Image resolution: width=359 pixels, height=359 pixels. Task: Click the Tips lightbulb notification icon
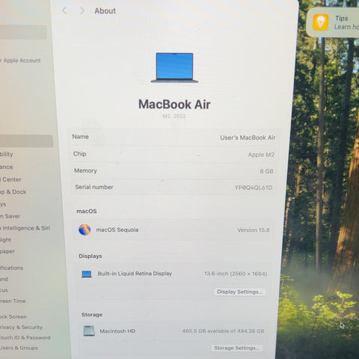click(321, 22)
